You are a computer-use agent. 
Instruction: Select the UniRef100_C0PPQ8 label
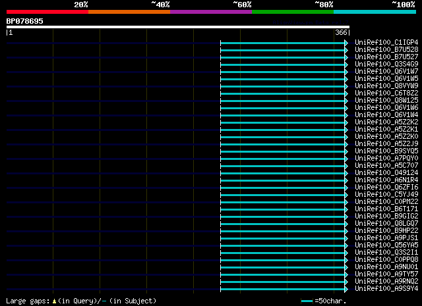pos(386,260)
